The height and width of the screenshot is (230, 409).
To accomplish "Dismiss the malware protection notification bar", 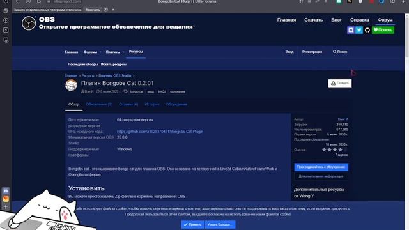I will (113, 10).
